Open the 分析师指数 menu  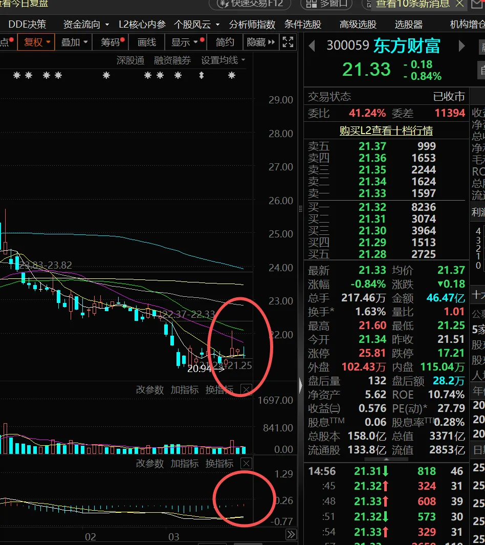[x=252, y=25]
